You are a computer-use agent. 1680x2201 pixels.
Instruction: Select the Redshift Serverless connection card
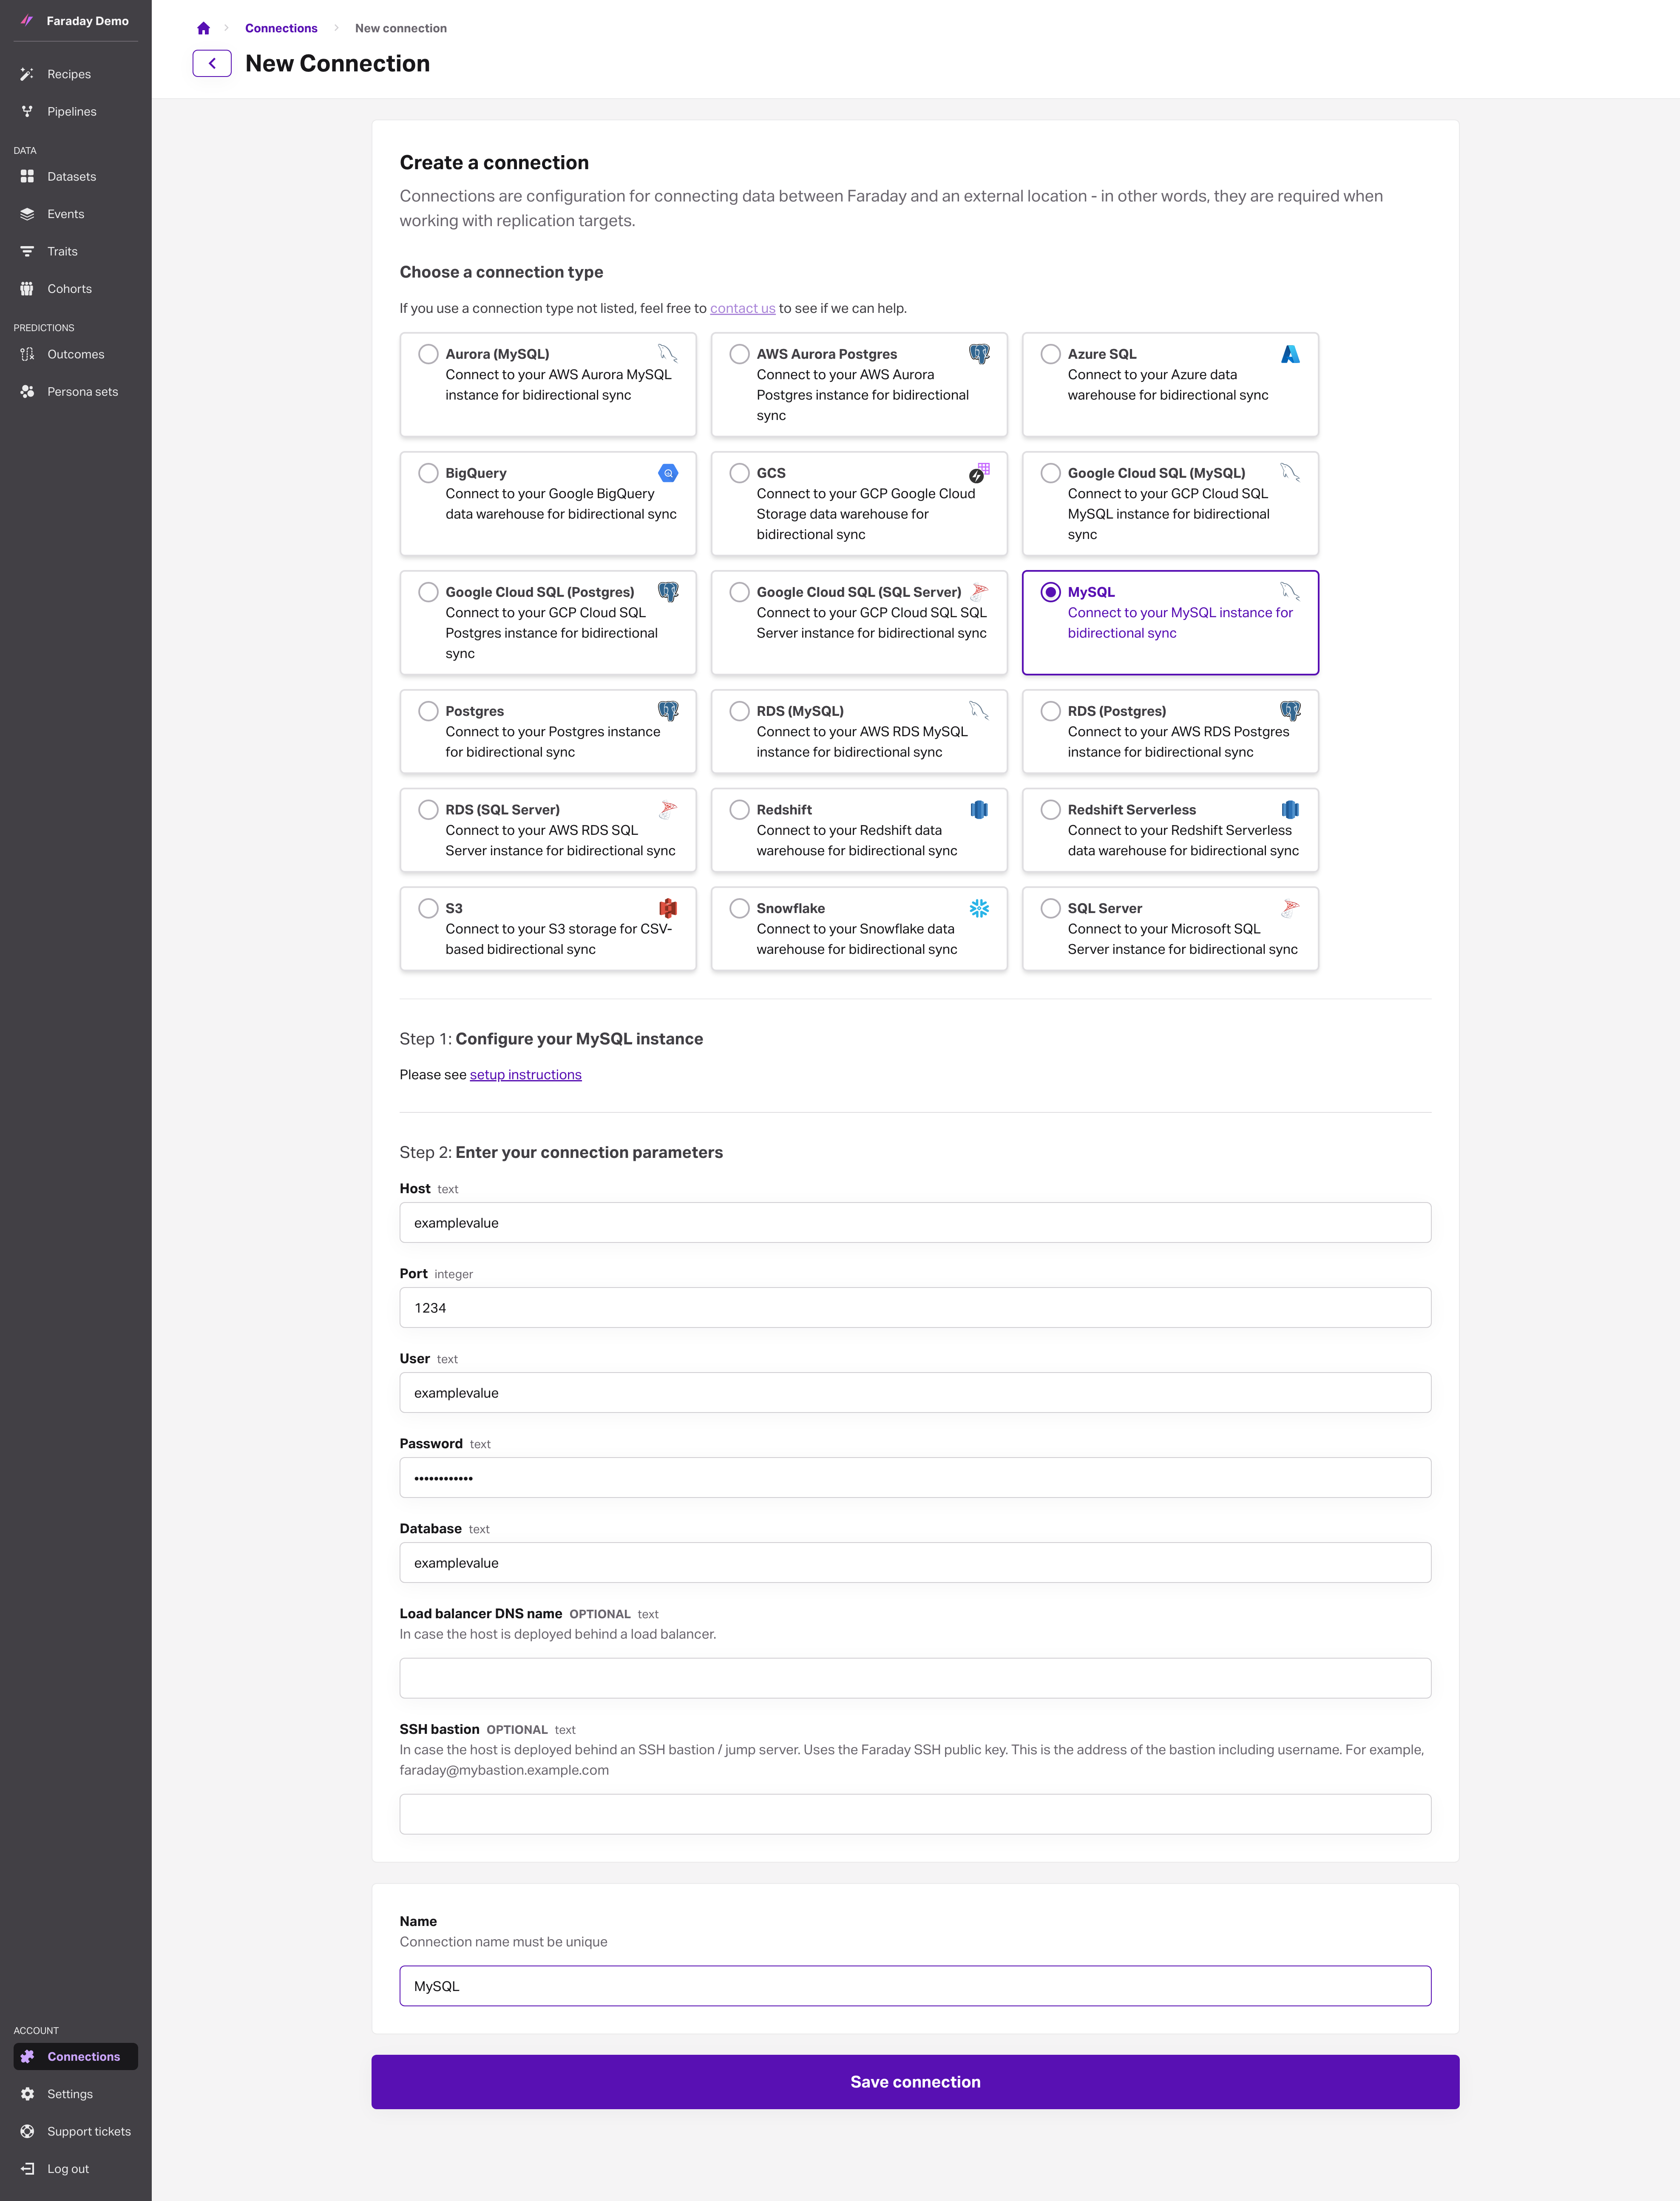(1170, 830)
